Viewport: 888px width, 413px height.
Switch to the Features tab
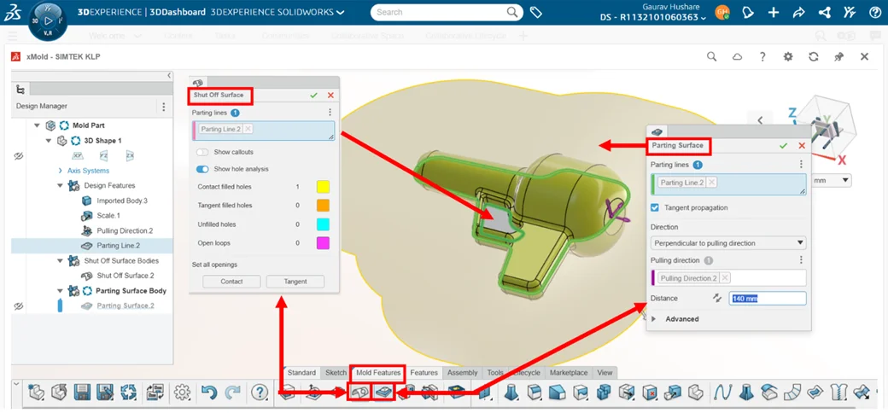click(424, 372)
